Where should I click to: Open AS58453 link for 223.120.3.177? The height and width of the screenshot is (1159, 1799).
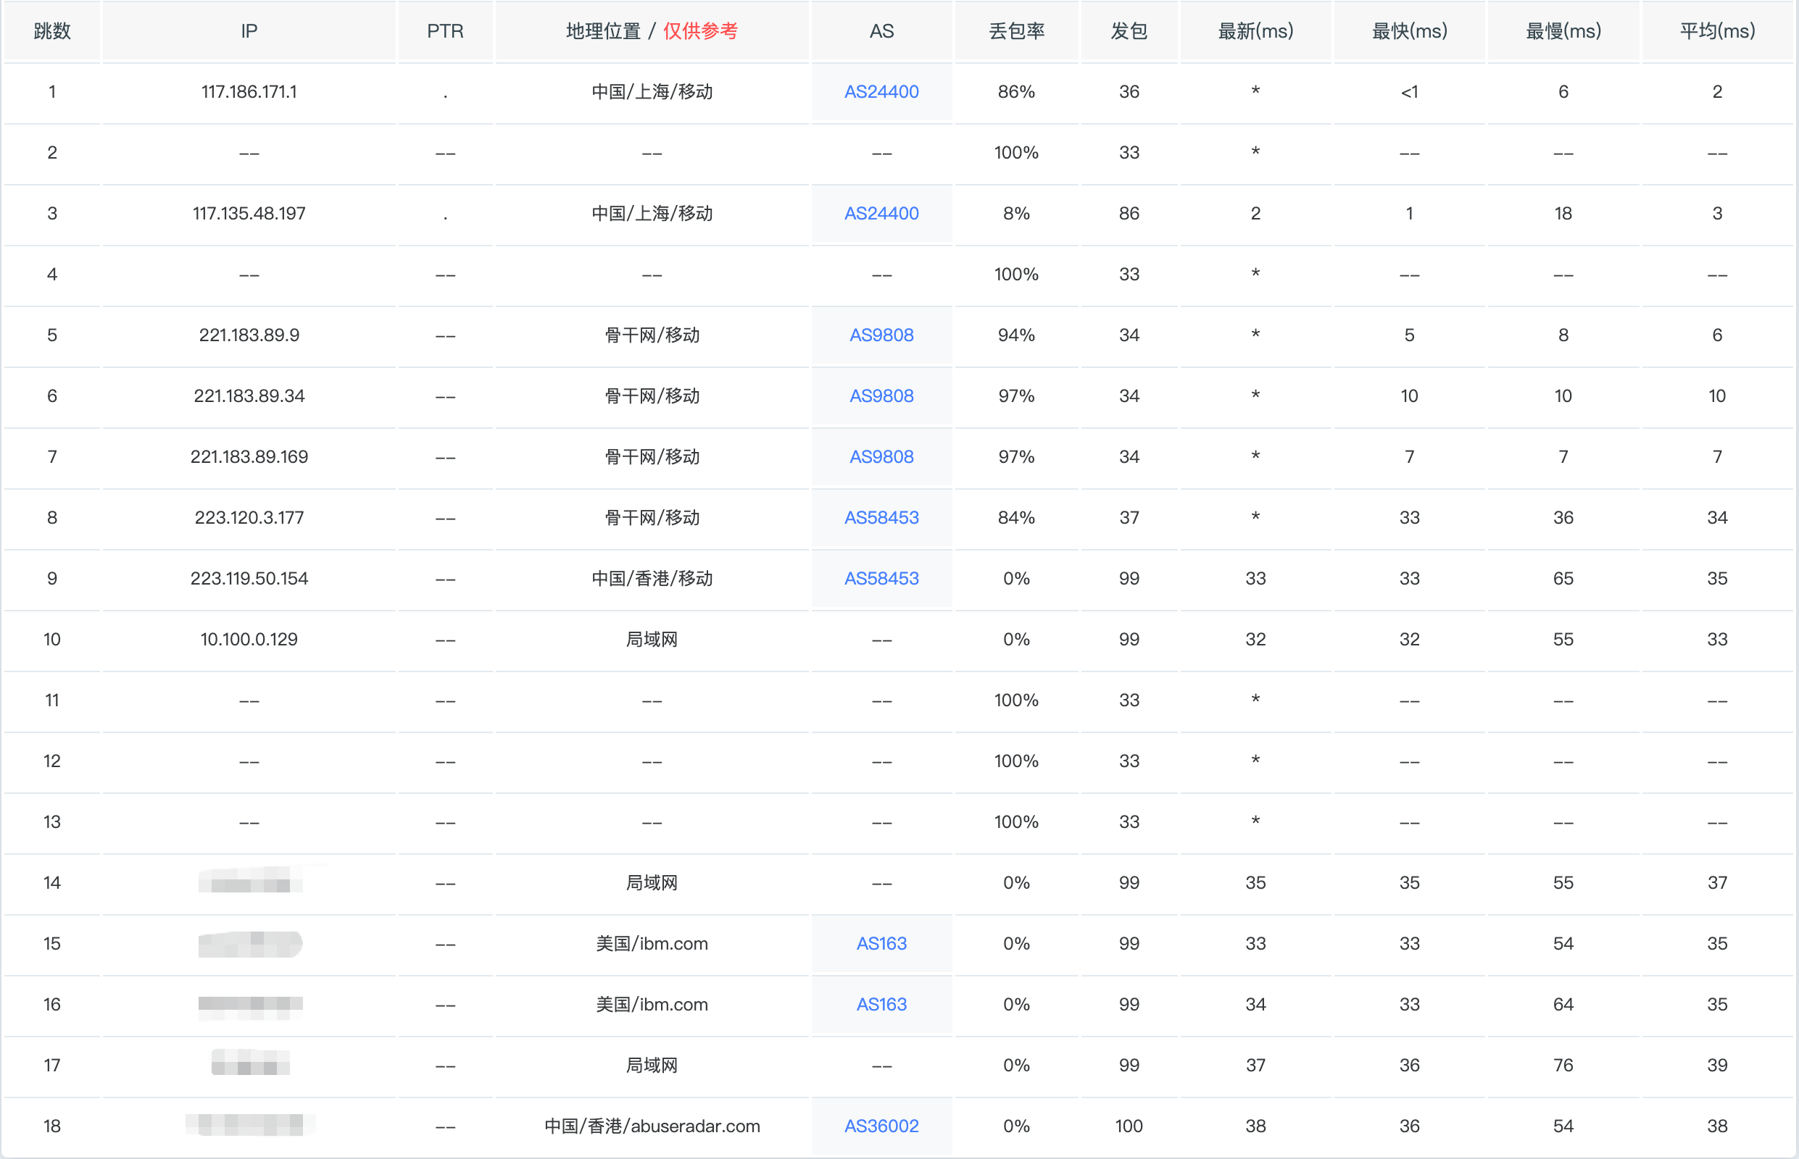click(x=881, y=518)
